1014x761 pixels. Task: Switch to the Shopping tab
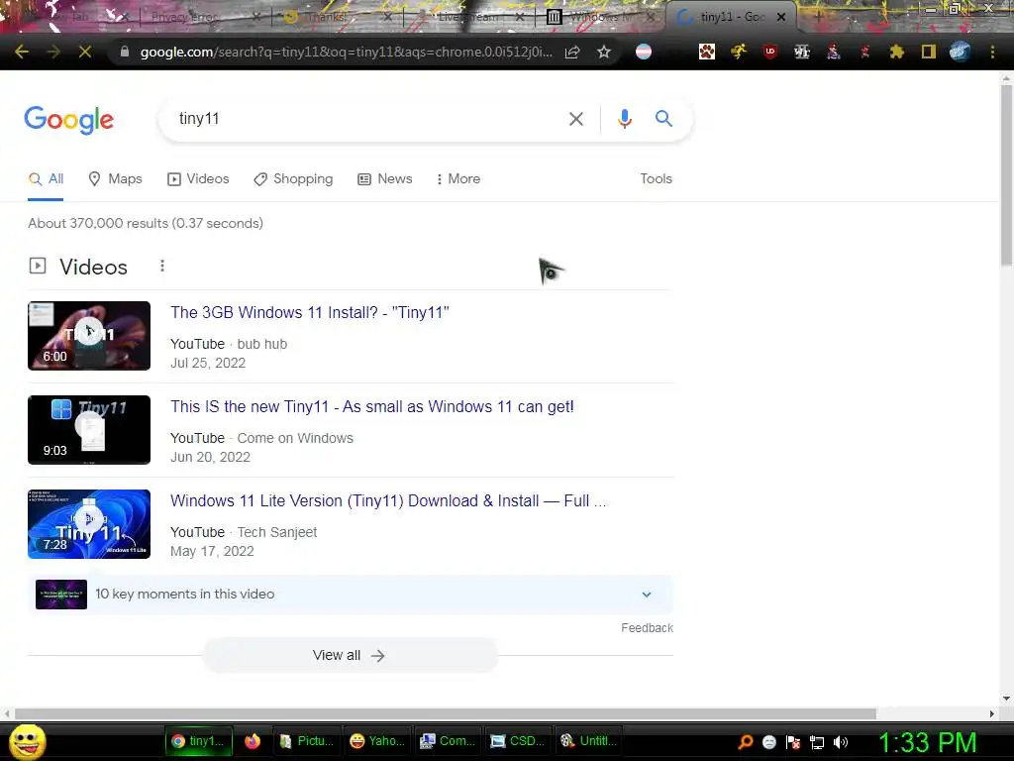pyautogui.click(x=293, y=179)
